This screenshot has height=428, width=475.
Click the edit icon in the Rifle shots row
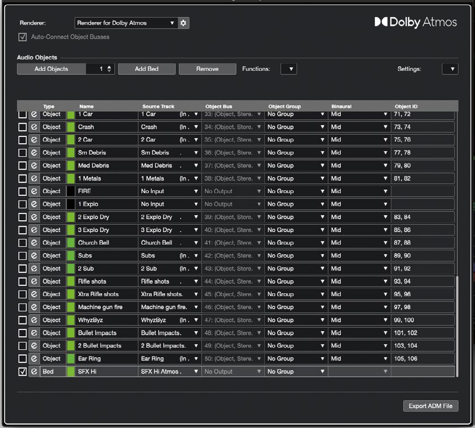(x=34, y=281)
